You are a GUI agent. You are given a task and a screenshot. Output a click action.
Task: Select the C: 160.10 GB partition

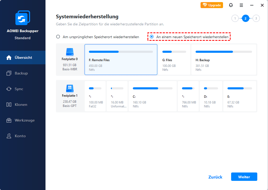point(153,96)
